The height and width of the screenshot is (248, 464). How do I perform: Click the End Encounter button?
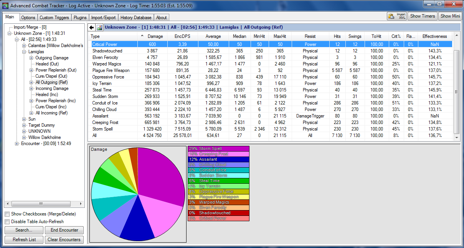pyautogui.click(x=64, y=230)
